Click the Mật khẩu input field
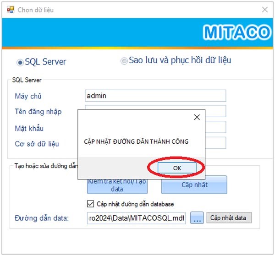Image resolution: width=275 pixels, height=255 pixels. [x=215, y=127]
